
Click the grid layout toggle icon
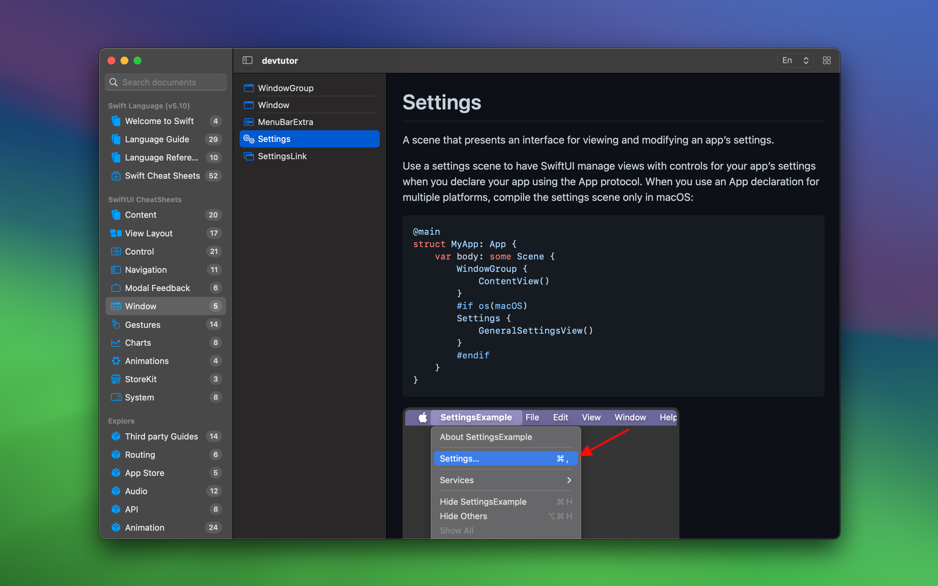(826, 60)
